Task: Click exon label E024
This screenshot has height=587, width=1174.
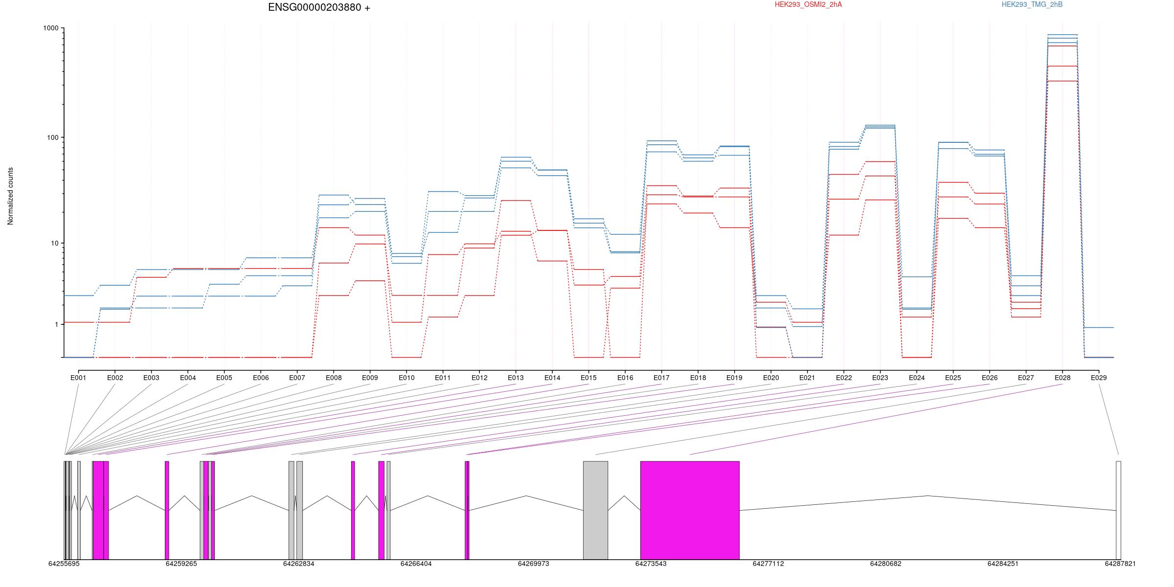Action: point(917,378)
